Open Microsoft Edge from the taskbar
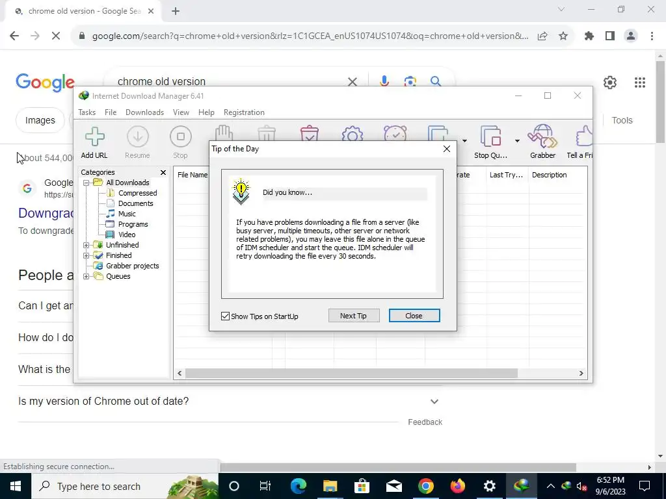Image resolution: width=666 pixels, height=499 pixels. tap(298, 486)
